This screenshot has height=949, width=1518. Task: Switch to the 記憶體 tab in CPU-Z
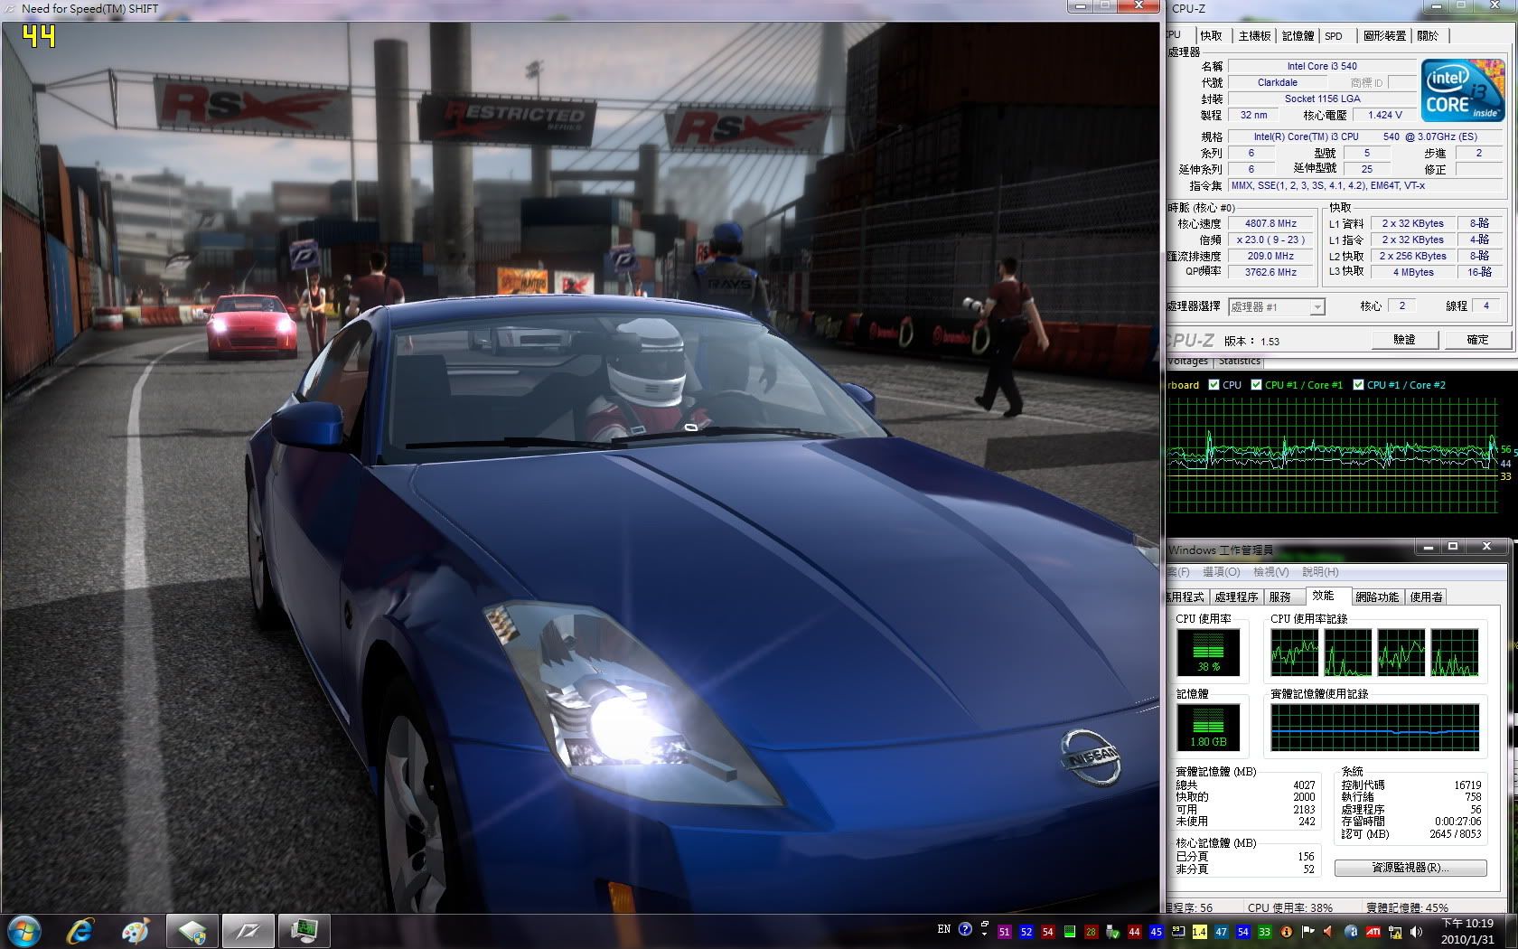(1298, 36)
